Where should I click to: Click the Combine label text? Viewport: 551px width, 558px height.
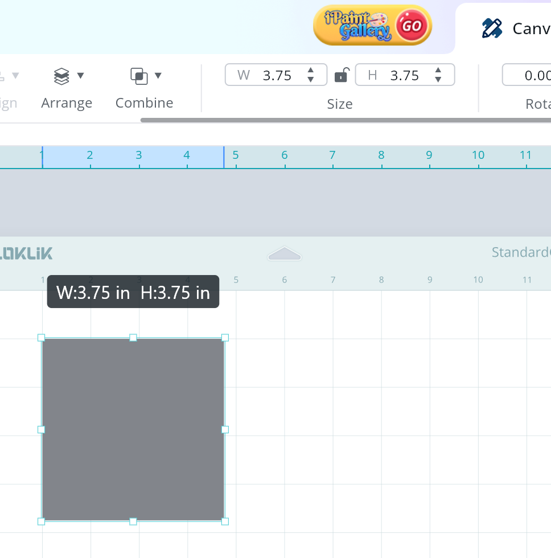click(x=144, y=103)
